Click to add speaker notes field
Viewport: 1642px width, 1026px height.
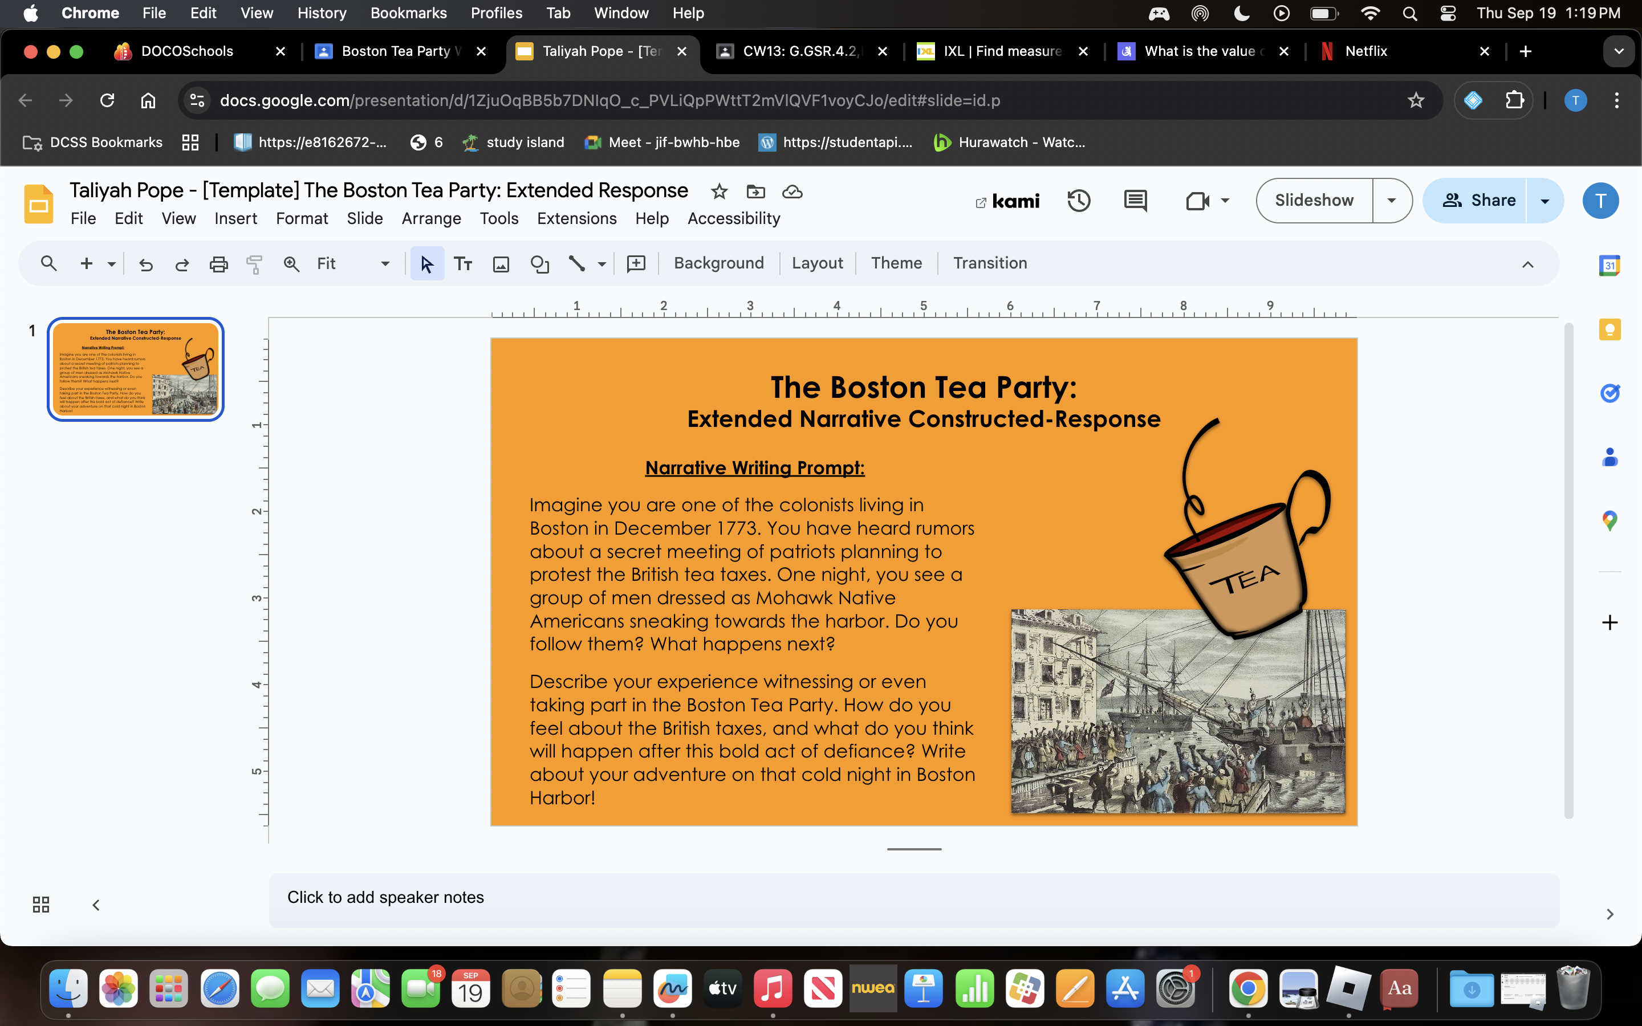(914, 900)
